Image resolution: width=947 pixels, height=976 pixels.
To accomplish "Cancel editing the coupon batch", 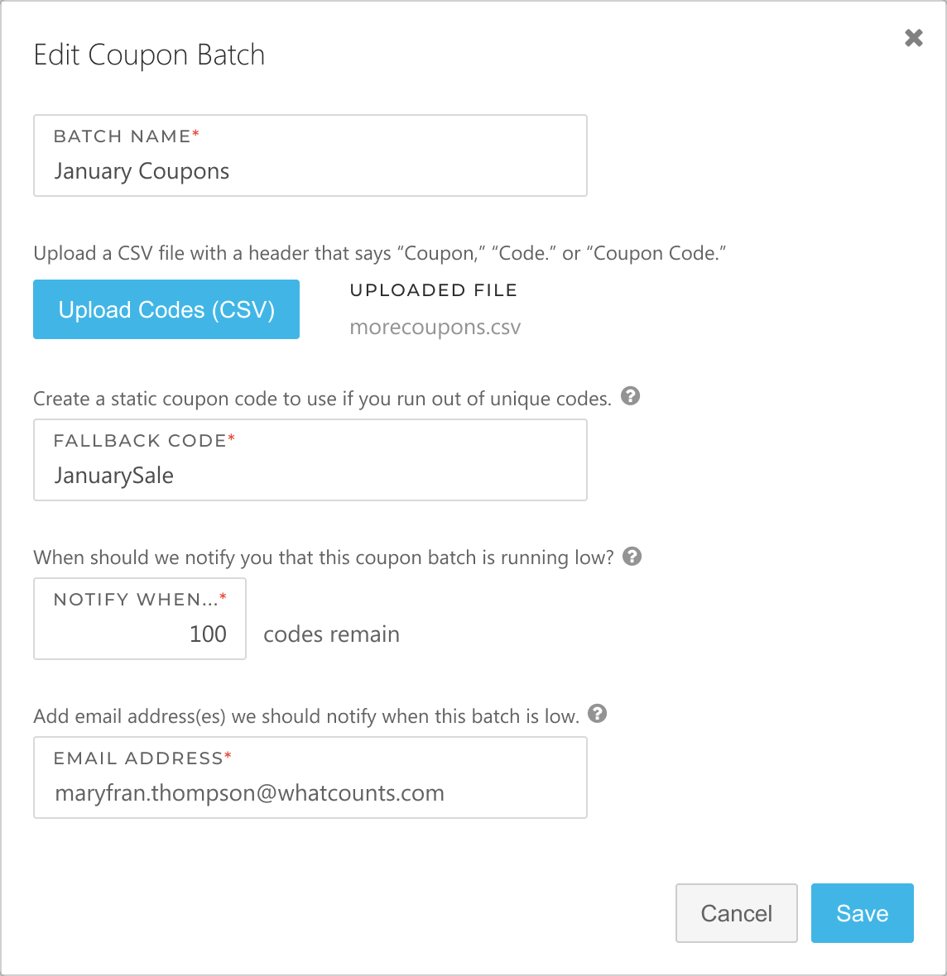I will click(736, 913).
